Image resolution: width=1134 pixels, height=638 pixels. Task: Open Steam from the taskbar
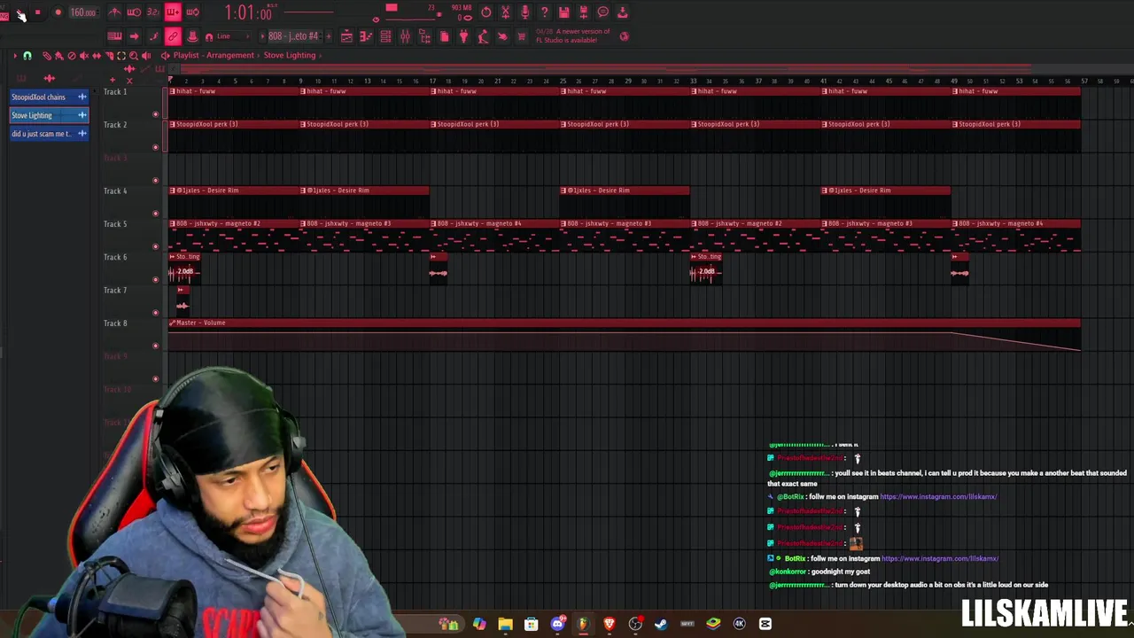click(661, 624)
